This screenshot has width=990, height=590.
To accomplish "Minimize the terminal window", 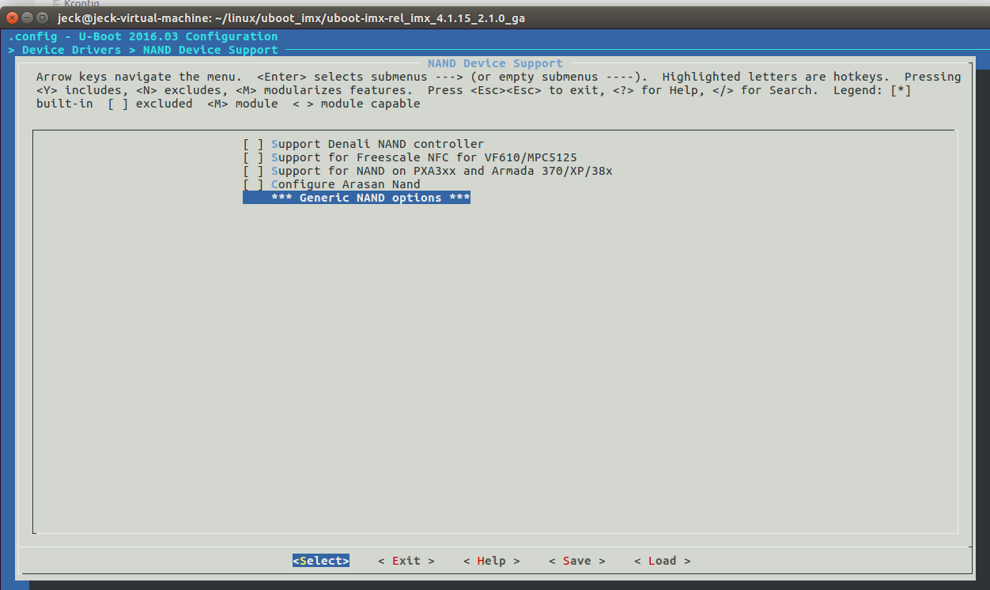I will (28, 17).
